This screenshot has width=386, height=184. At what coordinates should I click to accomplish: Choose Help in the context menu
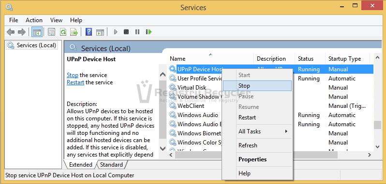pyautogui.click(x=257, y=173)
